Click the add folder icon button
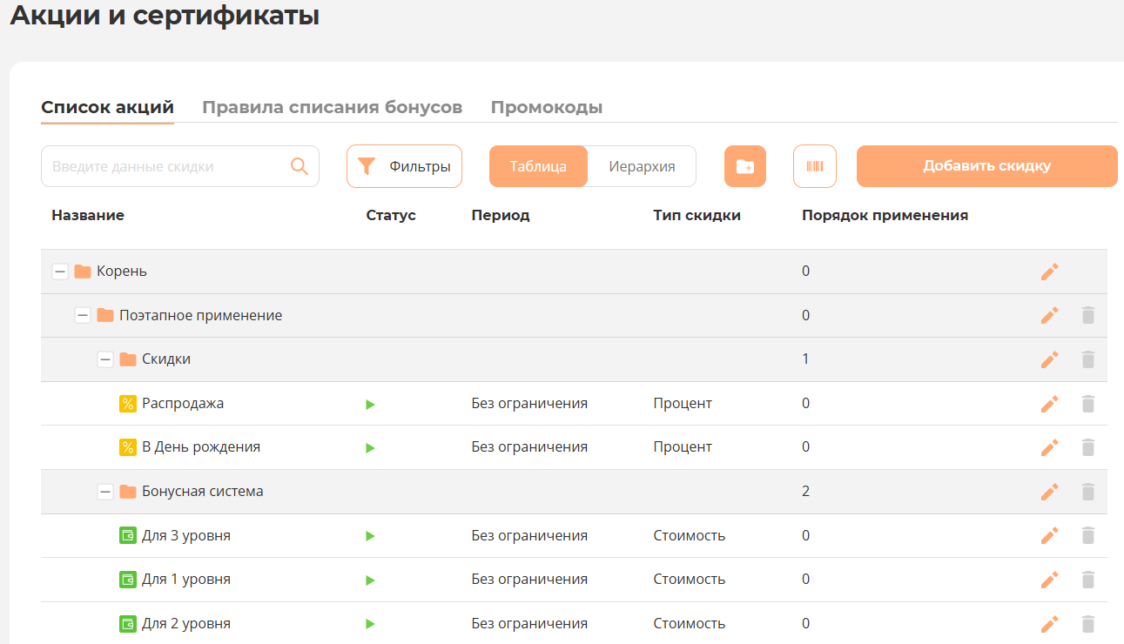1124x644 pixels. click(x=744, y=166)
